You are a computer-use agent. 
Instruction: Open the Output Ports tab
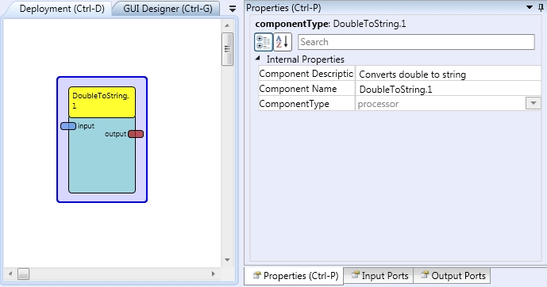coord(453,276)
